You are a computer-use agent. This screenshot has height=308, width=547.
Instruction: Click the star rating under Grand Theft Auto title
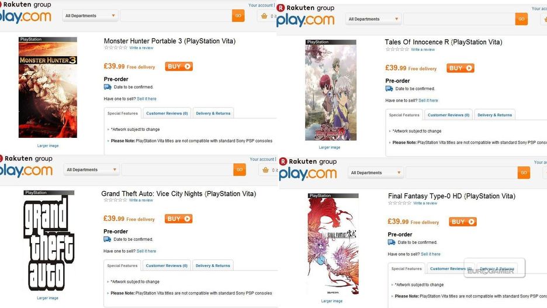[115, 200]
